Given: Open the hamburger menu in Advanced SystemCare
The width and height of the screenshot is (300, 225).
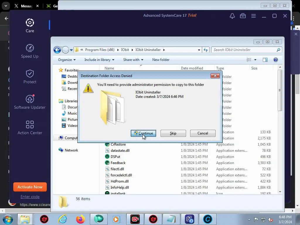Looking at the screenshot, I should 253,16.
